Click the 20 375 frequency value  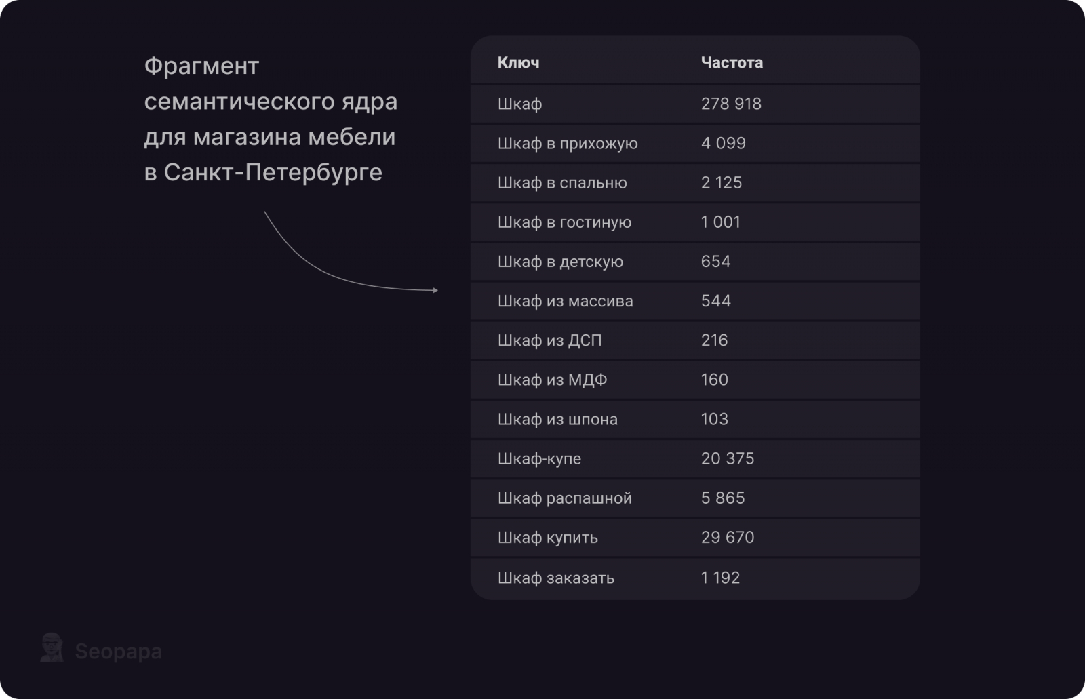(727, 458)
